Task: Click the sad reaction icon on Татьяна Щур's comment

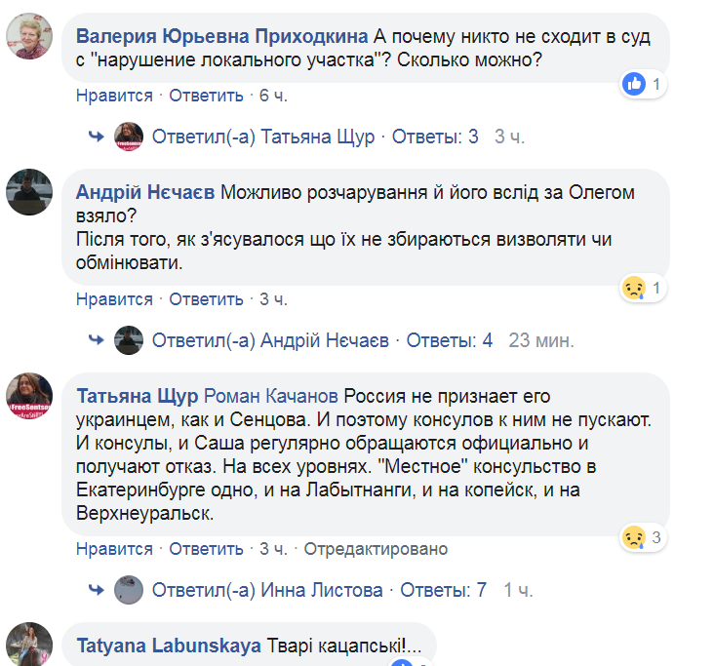Action: tap(635, 537)
